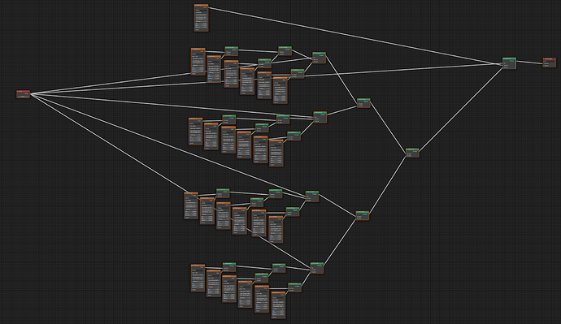Select the green node merging upper two clusters
The width and height of the screenshot is (561, 324).
[363, 103]
